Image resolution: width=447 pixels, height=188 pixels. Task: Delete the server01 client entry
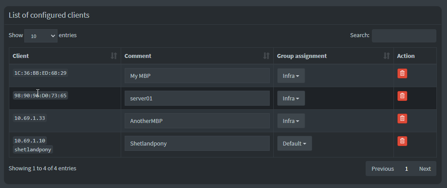tap(402, 96)
